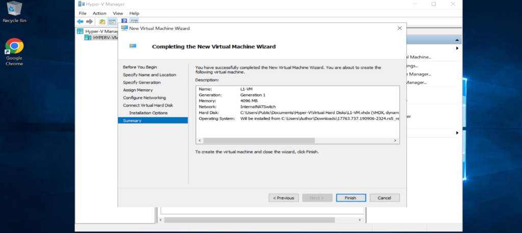Open the View menu
Screen dimensions: 522x233
coord(118,13)
